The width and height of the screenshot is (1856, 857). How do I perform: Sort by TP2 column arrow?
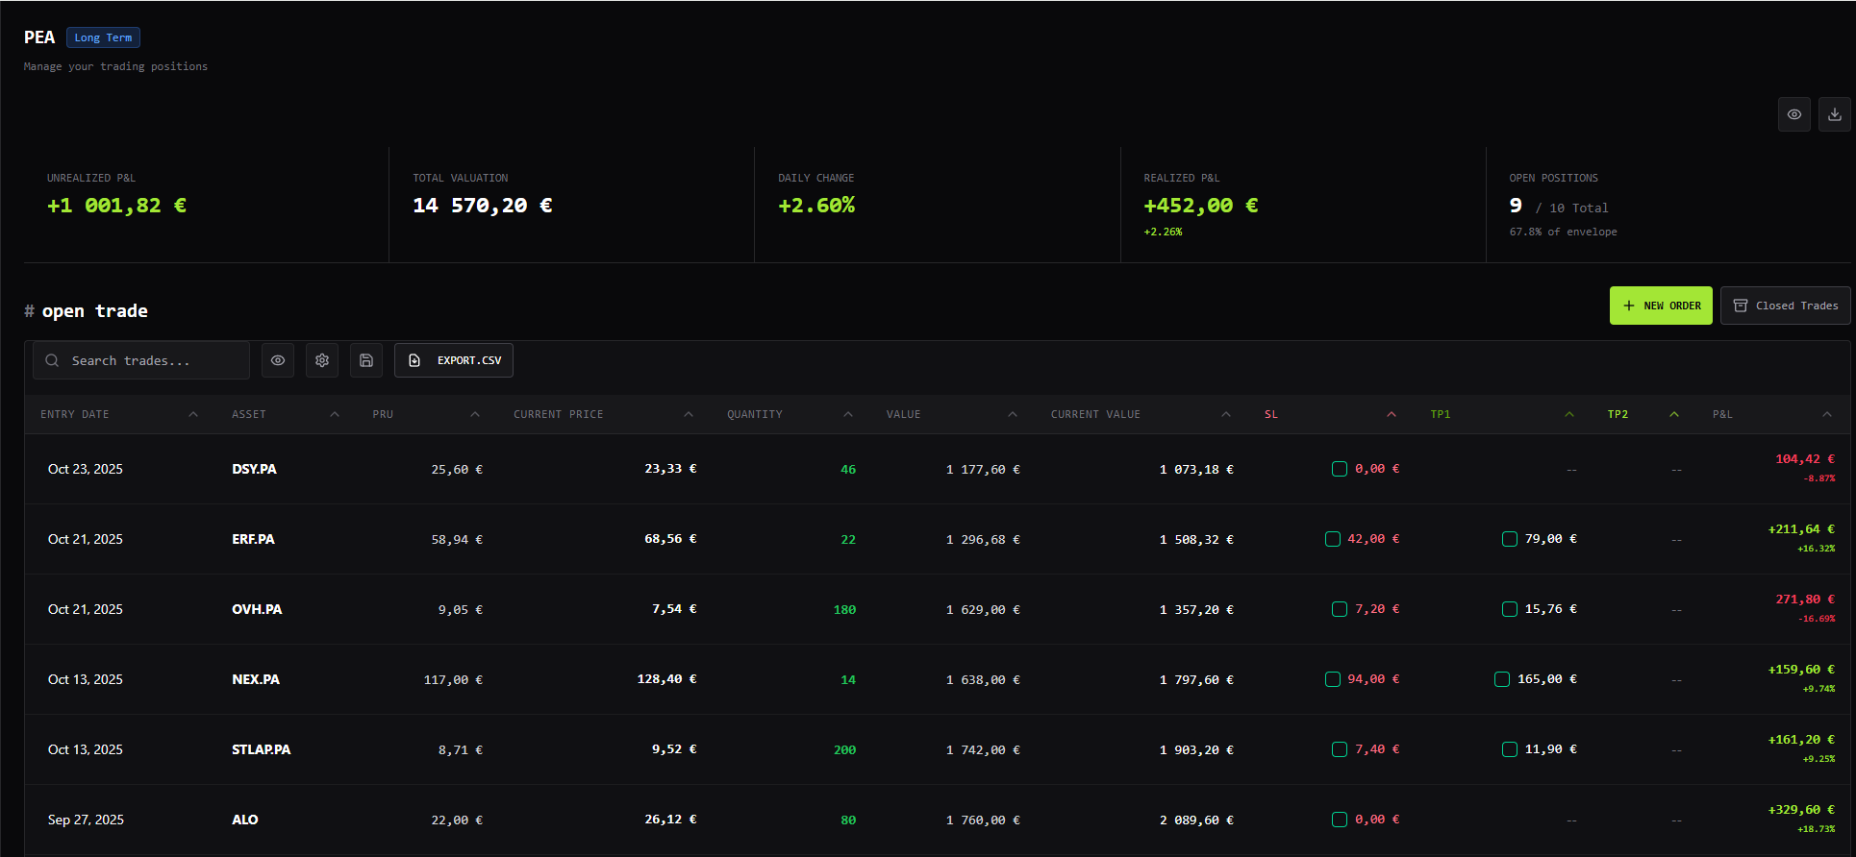(x=1674, y=414)
